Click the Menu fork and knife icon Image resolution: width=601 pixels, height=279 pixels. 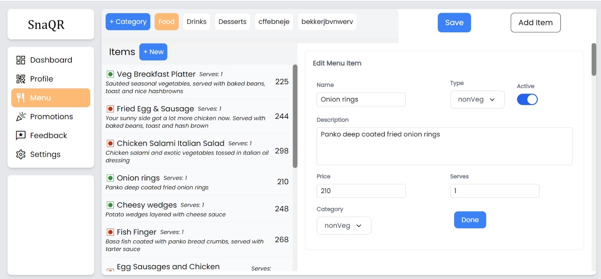[21, 98]
